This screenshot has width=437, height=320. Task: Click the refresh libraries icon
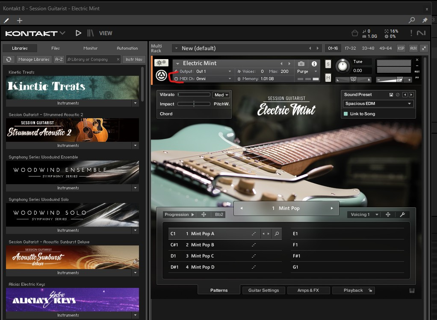pyautogui.click(x=9, y=60)
